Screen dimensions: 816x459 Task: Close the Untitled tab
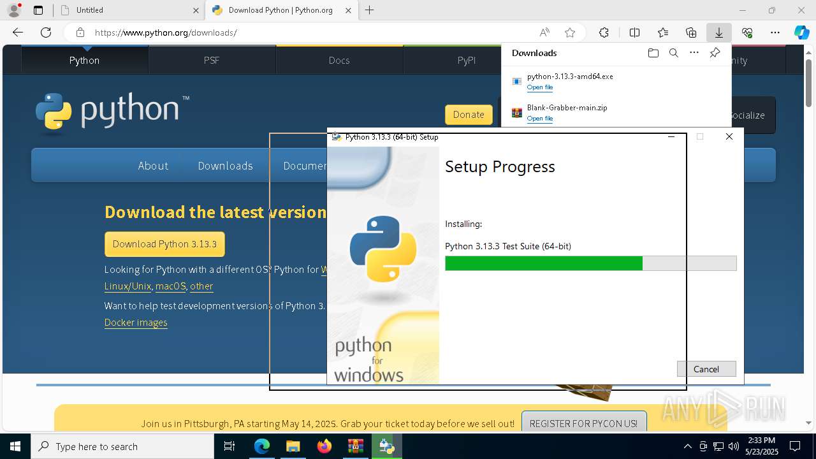pos(196,10)
